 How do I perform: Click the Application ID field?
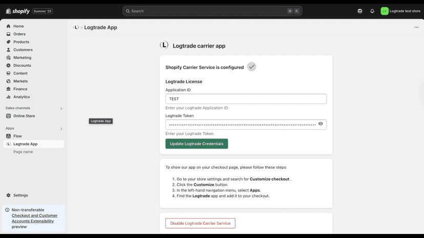pos(246,99)
